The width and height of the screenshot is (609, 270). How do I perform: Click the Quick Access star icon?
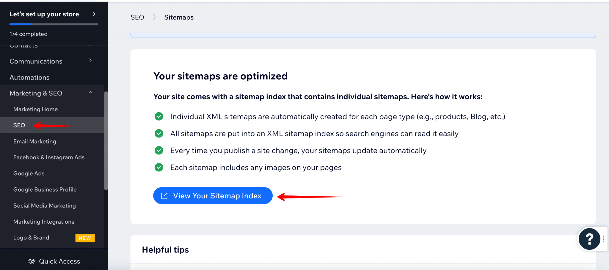click(32, 261)
